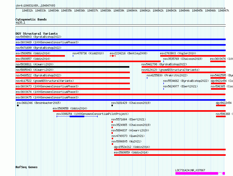Click the Cytogenetic Bands track title
The width and height of the screenshot is (233, 176).
(31, 19)
